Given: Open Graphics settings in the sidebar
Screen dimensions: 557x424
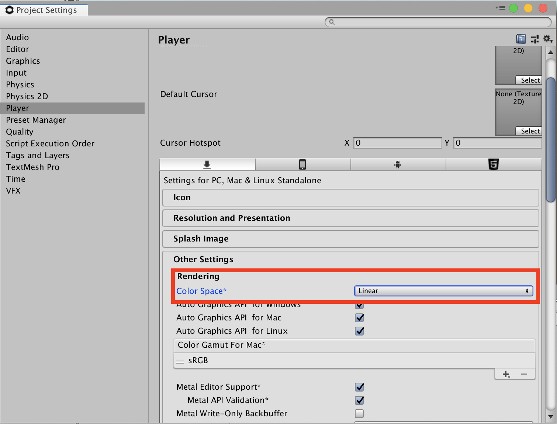Looking at the screenshot, I should click(x=23, y=61).
